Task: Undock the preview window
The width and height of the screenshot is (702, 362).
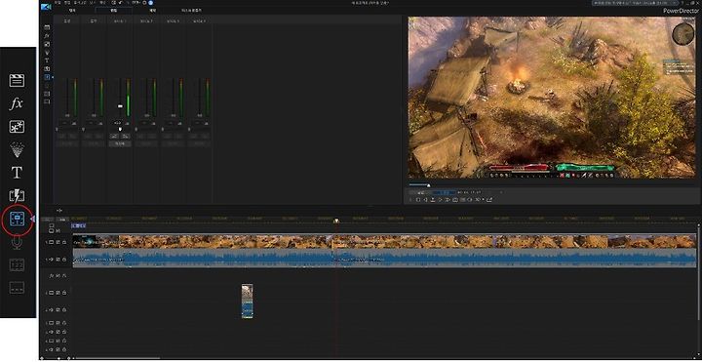Action: pyautogui.click(x=489, y=199)
